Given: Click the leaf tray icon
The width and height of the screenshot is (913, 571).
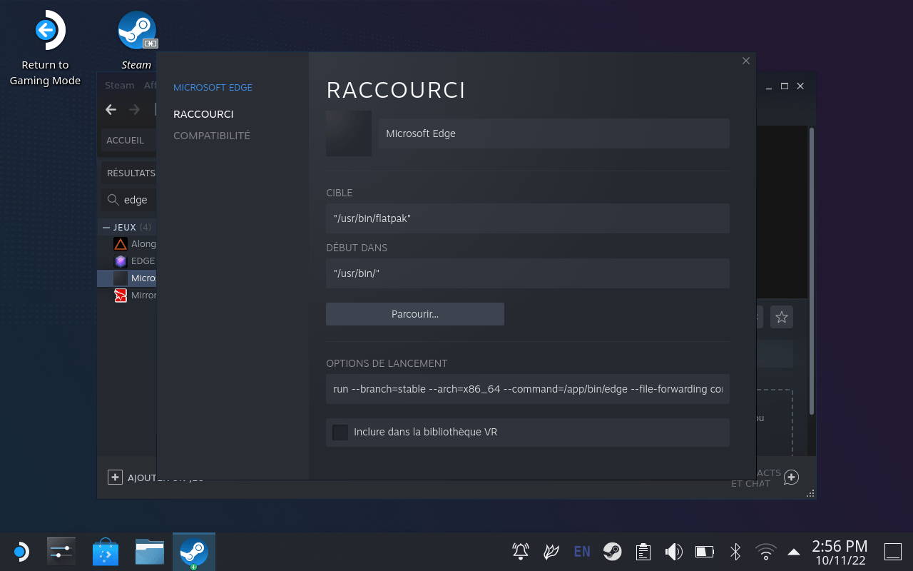Looking at the screenshot, I should 551,552.
